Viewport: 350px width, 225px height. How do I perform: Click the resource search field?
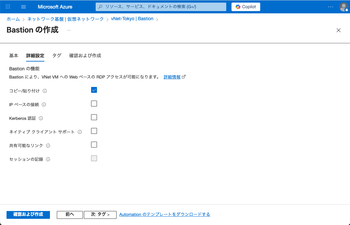click(x=161, y=7)
